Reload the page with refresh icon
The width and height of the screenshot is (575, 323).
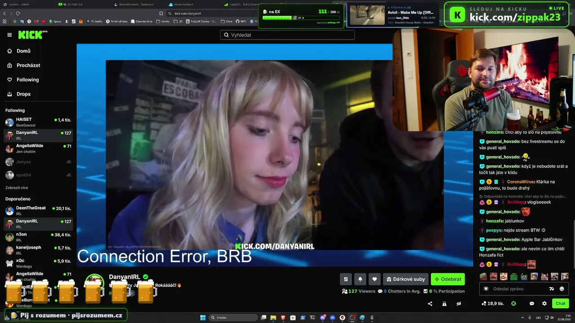(18, 13)
